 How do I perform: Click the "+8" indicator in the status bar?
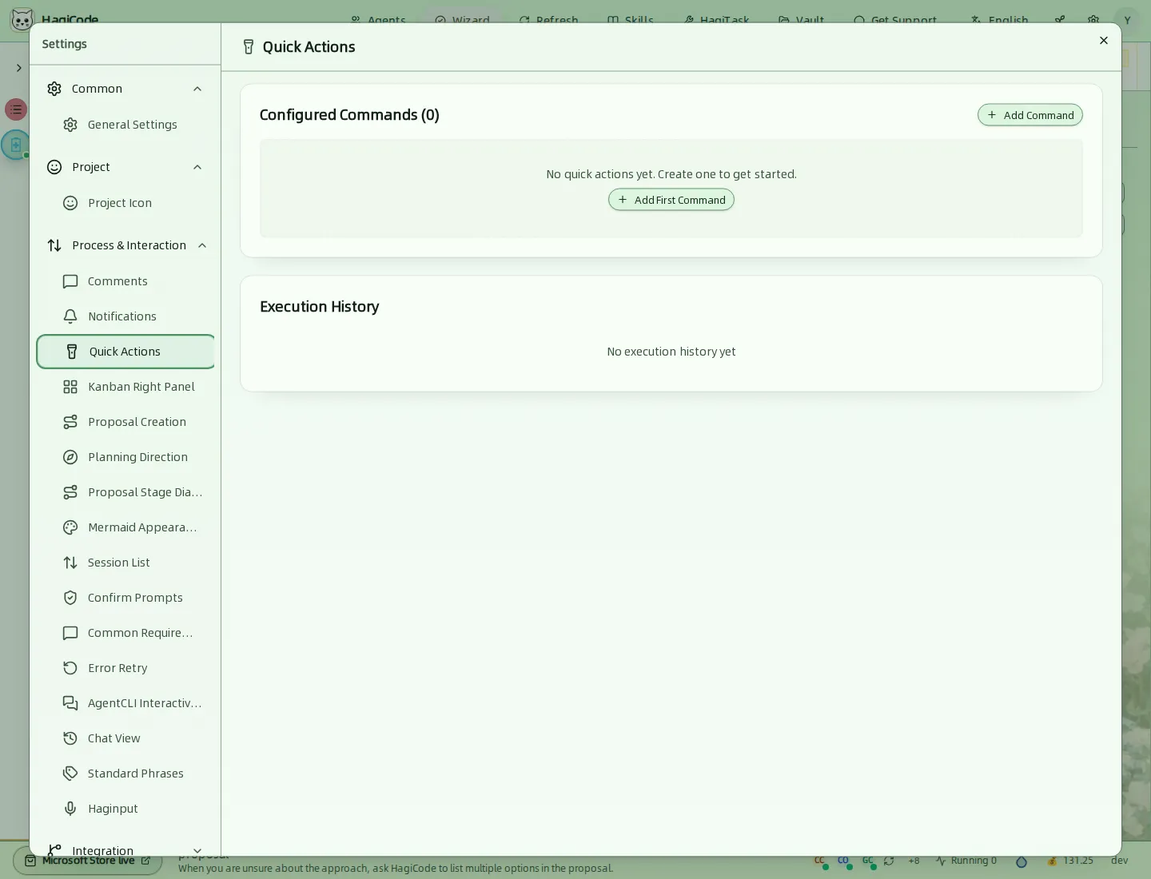click(x=914, y=861)
